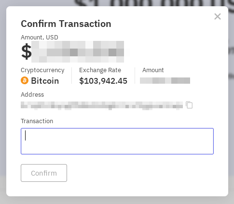
Task: Focus the Transaction text input box
Action: [x=117, y=141]
